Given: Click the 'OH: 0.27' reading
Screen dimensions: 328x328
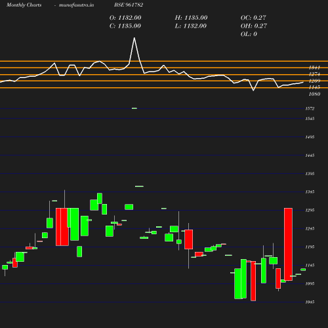Looking at the screenshot, I should [x=254, y=26].
